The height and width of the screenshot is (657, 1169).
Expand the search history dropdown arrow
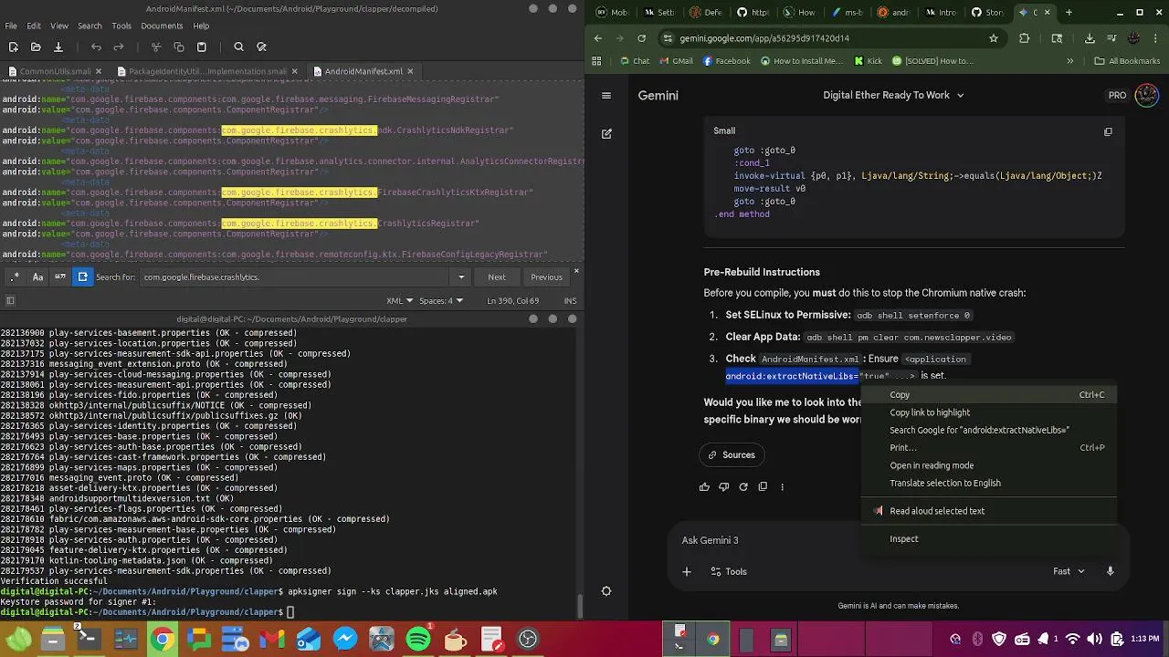461,276
